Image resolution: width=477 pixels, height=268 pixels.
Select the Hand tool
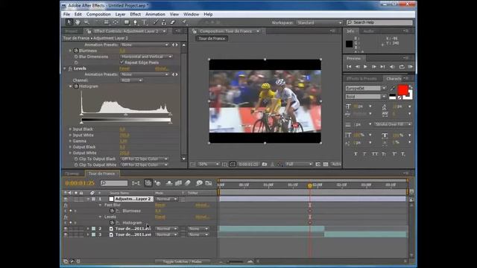tap(78, 22)
